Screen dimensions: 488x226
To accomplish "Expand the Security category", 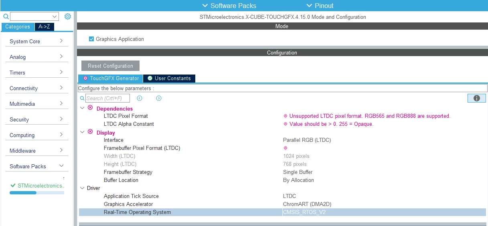I will [61, 119].
